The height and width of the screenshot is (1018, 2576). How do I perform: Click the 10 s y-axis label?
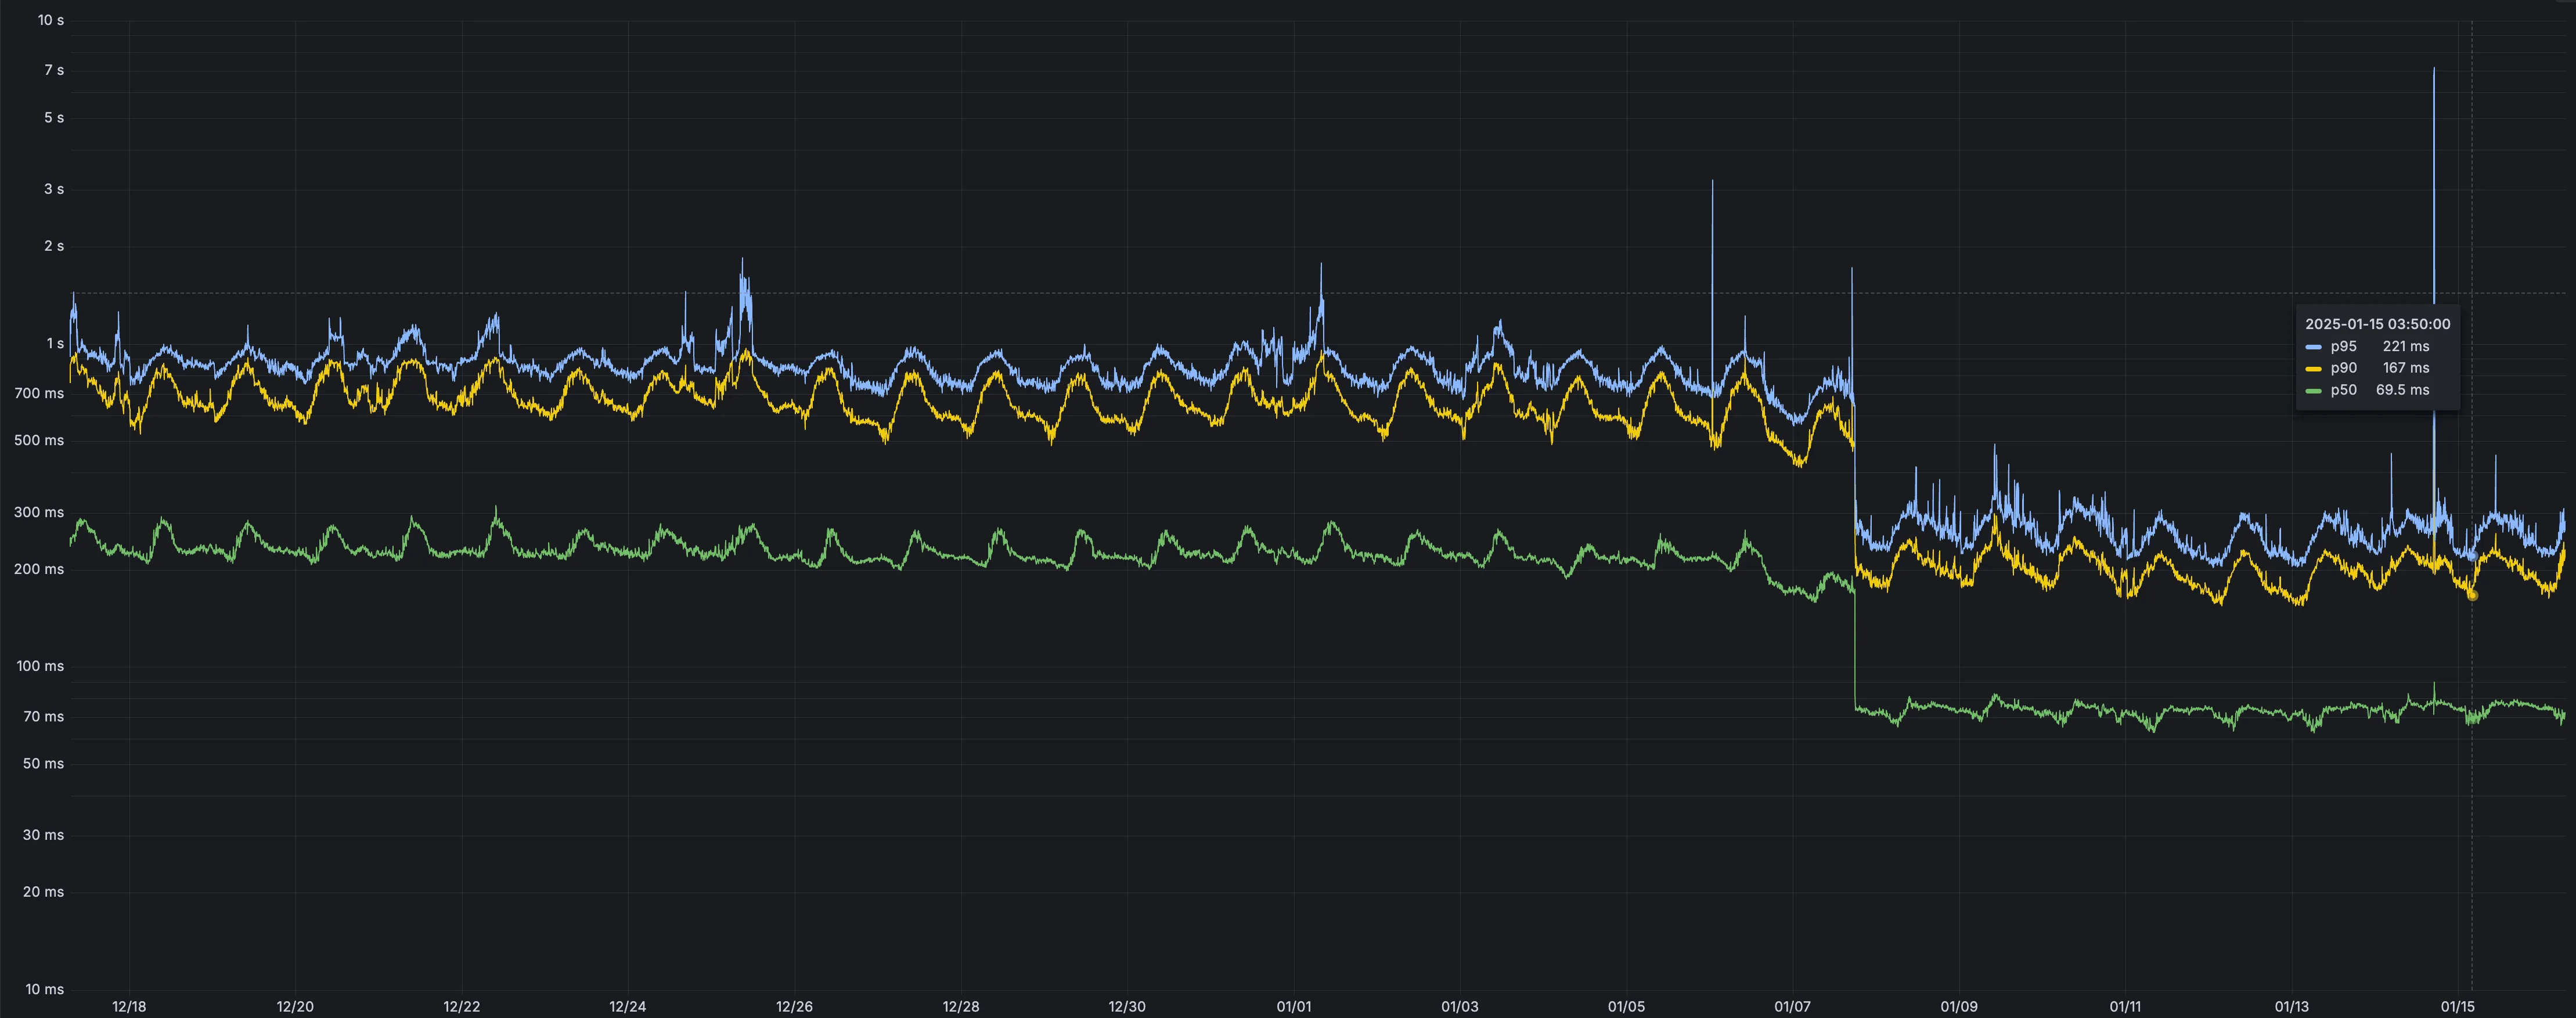click(50, 19)
